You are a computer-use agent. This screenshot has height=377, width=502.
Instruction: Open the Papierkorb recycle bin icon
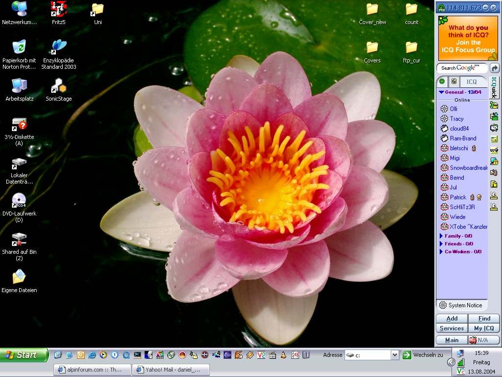click(x=19, y=48)
